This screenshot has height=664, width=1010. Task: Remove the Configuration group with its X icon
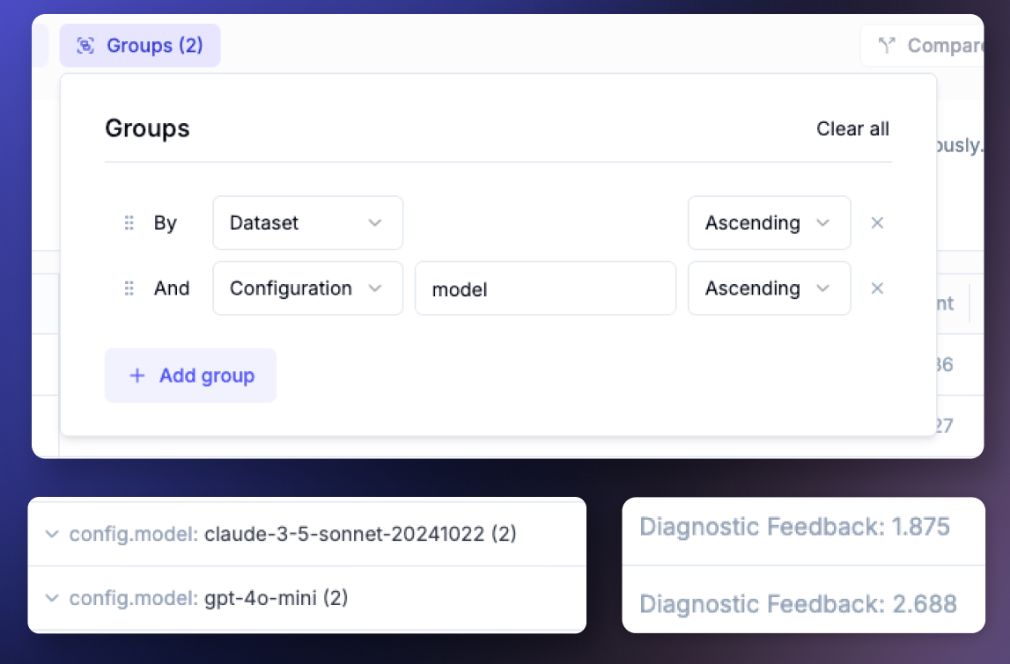coord(877,288)
